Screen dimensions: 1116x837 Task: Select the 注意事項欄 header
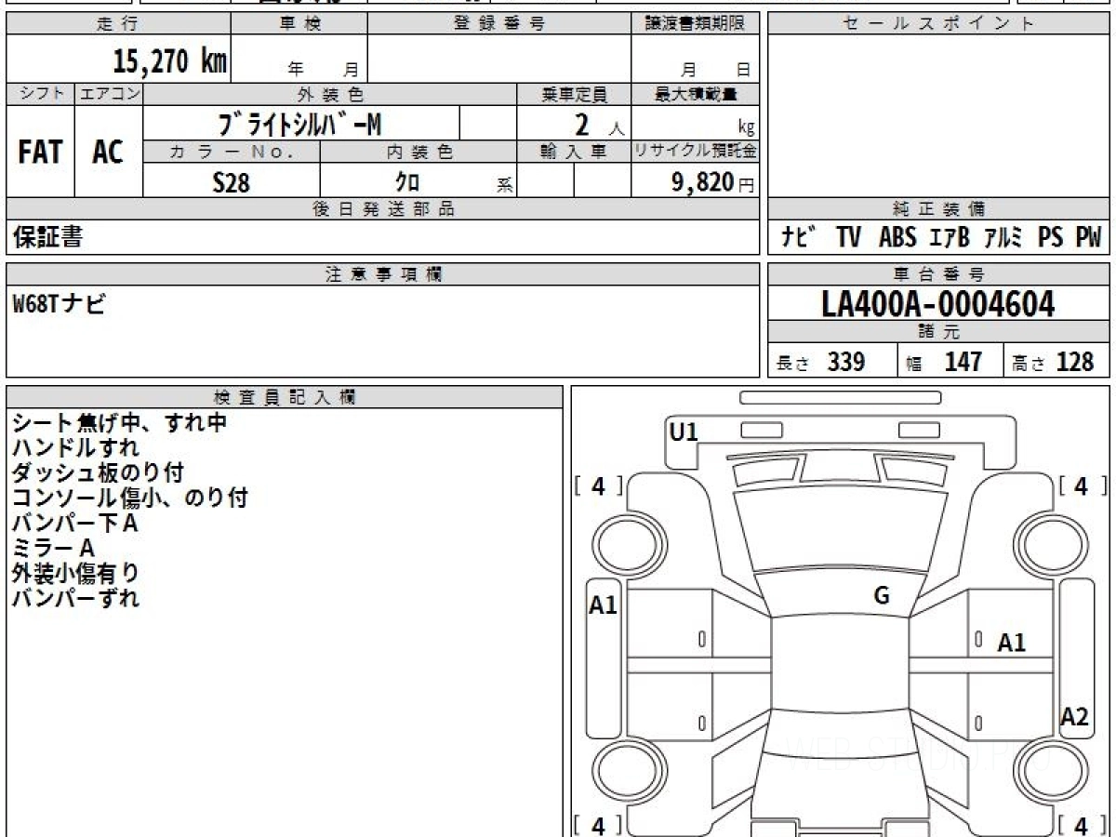click(x=383, y=274)
